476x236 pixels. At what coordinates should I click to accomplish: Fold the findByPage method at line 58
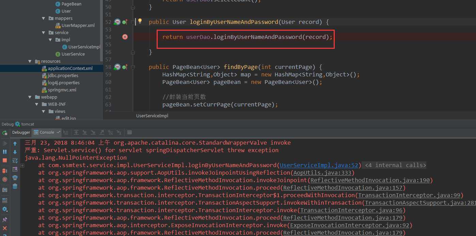tap(133, 67)
